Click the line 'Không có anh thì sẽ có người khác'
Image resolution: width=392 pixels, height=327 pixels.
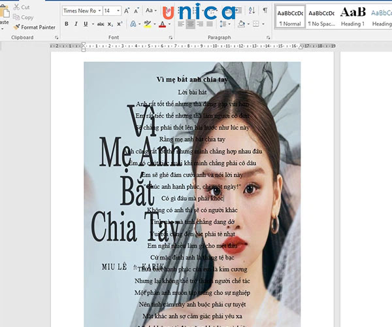(x=192, y=210)
